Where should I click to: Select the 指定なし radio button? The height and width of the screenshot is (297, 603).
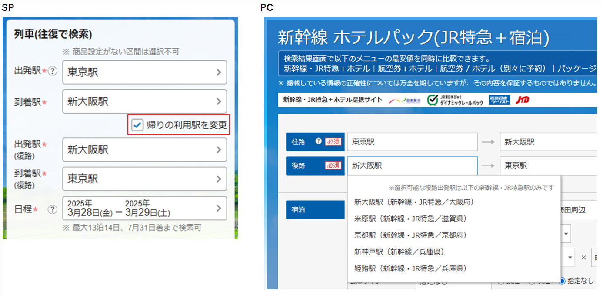[x=563, y=281]
